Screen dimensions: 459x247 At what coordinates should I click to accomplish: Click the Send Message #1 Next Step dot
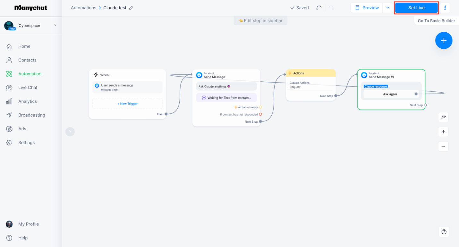click(x=425, y=105)
